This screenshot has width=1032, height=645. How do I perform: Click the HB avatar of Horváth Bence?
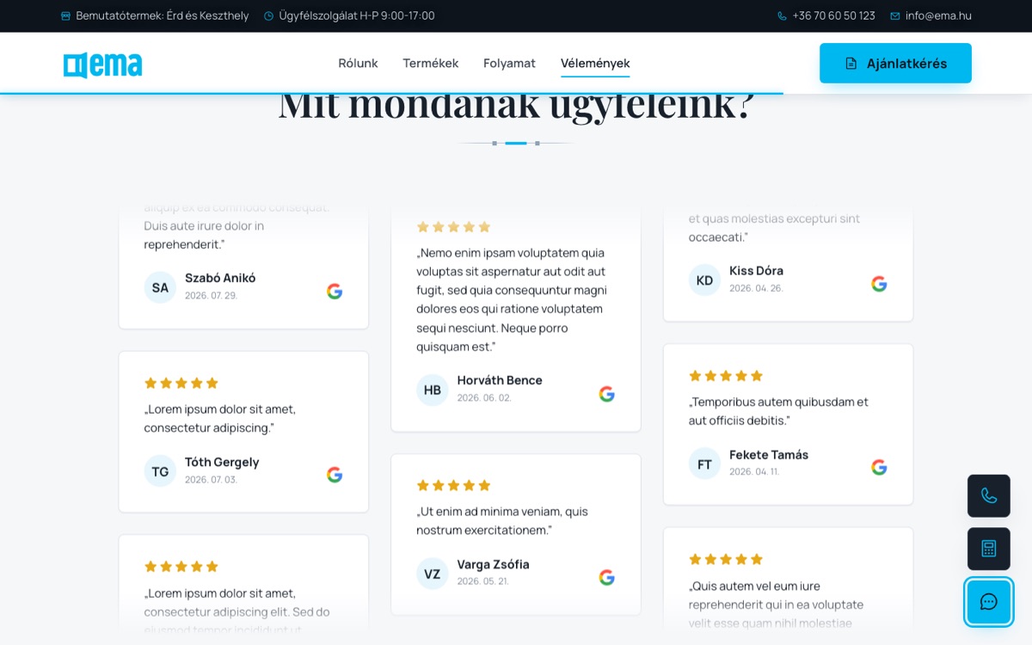coord(433,390)
